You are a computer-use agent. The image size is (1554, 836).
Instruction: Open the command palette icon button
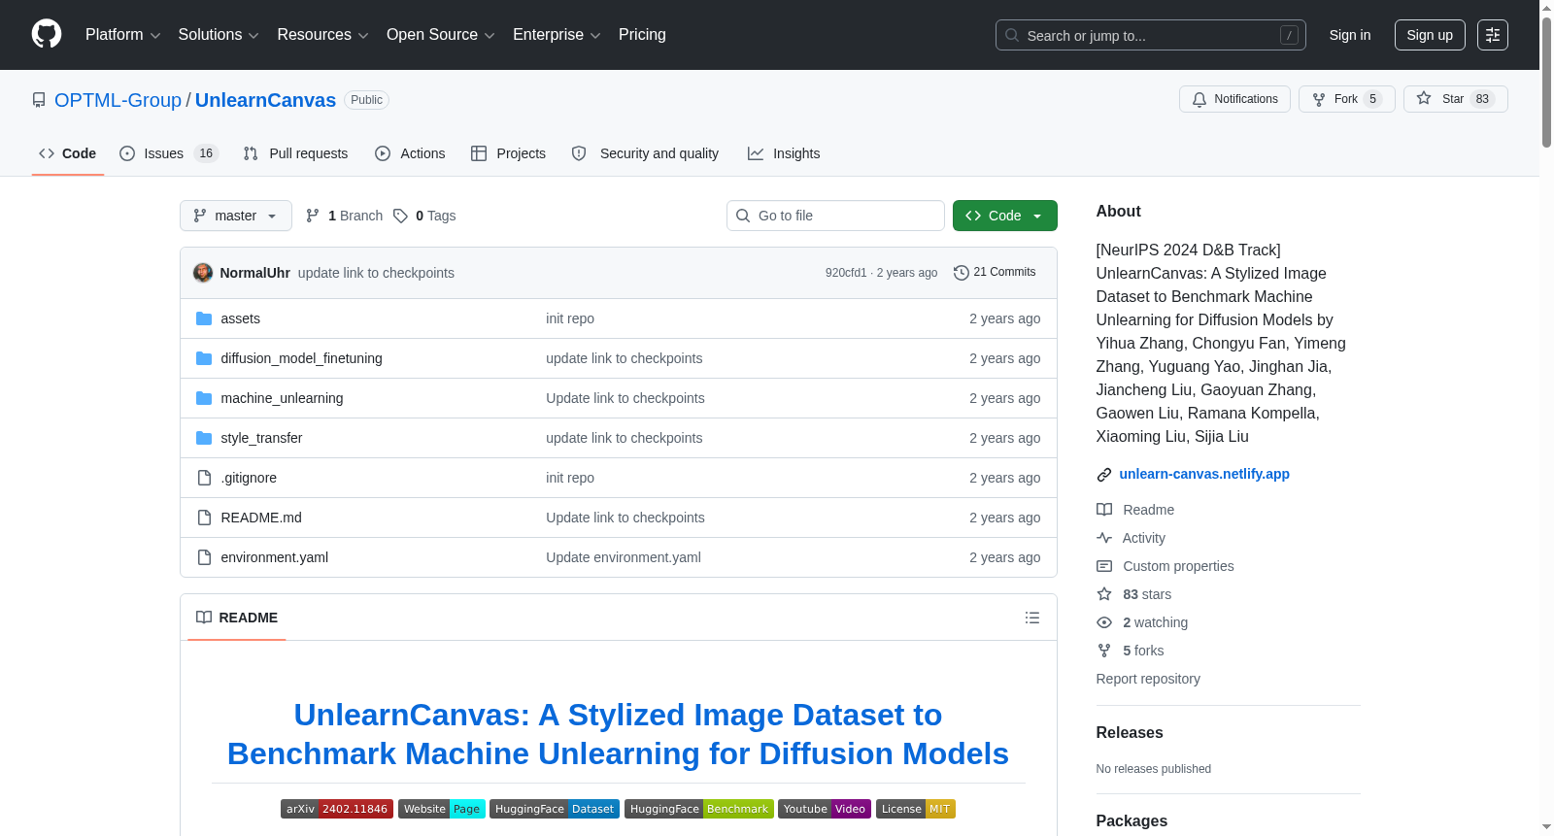1493,35
